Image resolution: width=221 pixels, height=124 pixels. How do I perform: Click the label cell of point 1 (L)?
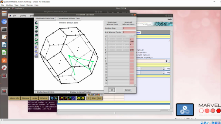(132, 39)
